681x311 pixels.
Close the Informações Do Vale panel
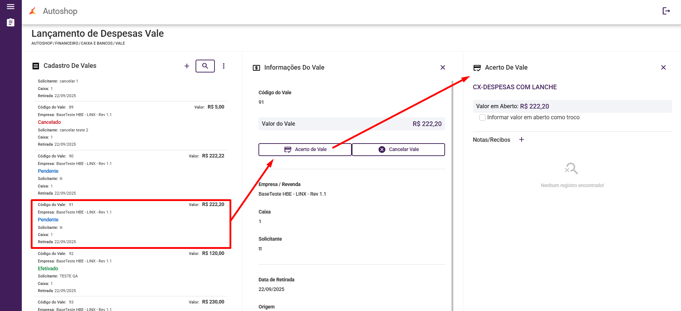click(443, 67)
